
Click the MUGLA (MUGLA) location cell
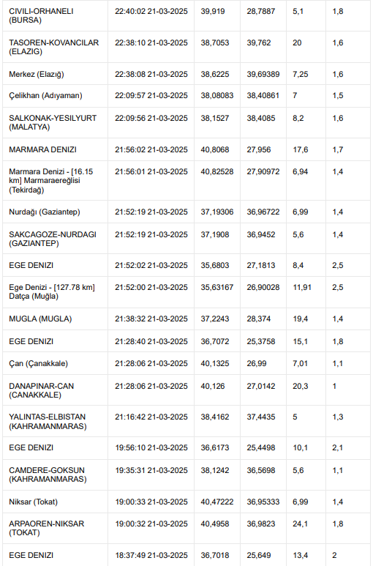(55, 319)
